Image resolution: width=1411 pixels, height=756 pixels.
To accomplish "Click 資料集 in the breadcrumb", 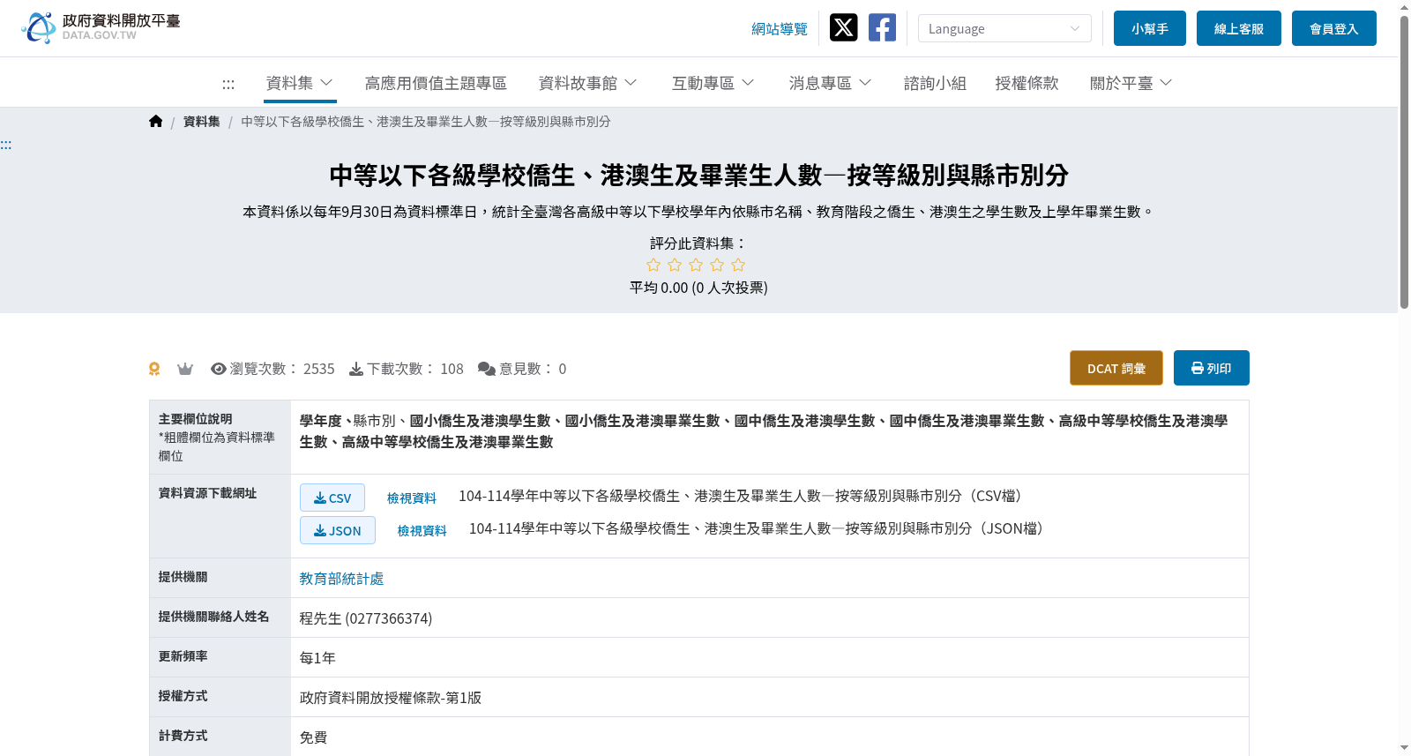I will [x=201, y=122].
